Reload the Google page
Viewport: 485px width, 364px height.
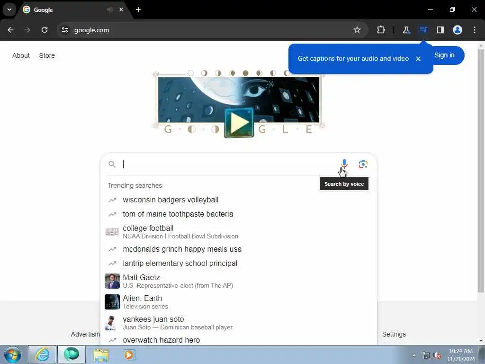click(x=45, y=30)
